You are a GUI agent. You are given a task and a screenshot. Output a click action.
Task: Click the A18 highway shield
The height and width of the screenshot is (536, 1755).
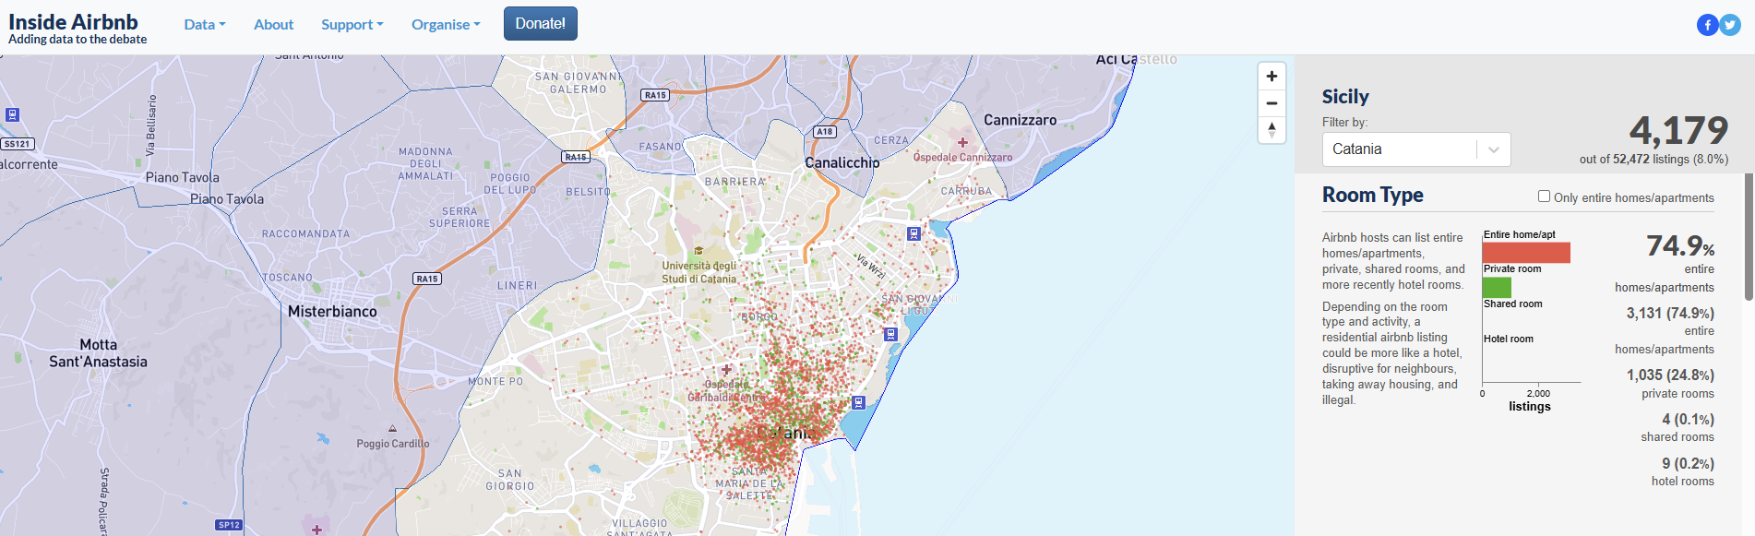coord(824,132)
